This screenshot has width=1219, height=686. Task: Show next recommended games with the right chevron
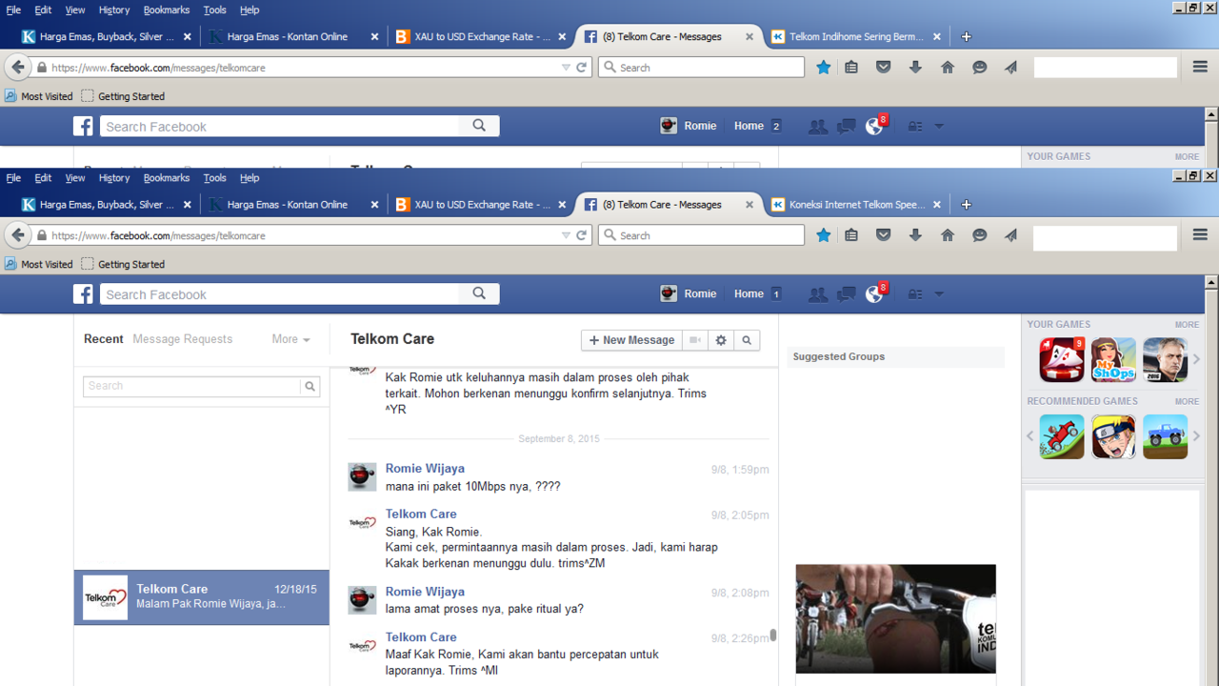pyautogui.click(x=1197, y=436)
